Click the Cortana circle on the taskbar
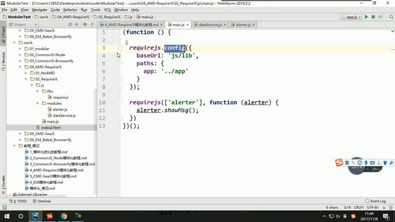The height and width of the screenshot is (222, 395). click(x=21, y=216)
